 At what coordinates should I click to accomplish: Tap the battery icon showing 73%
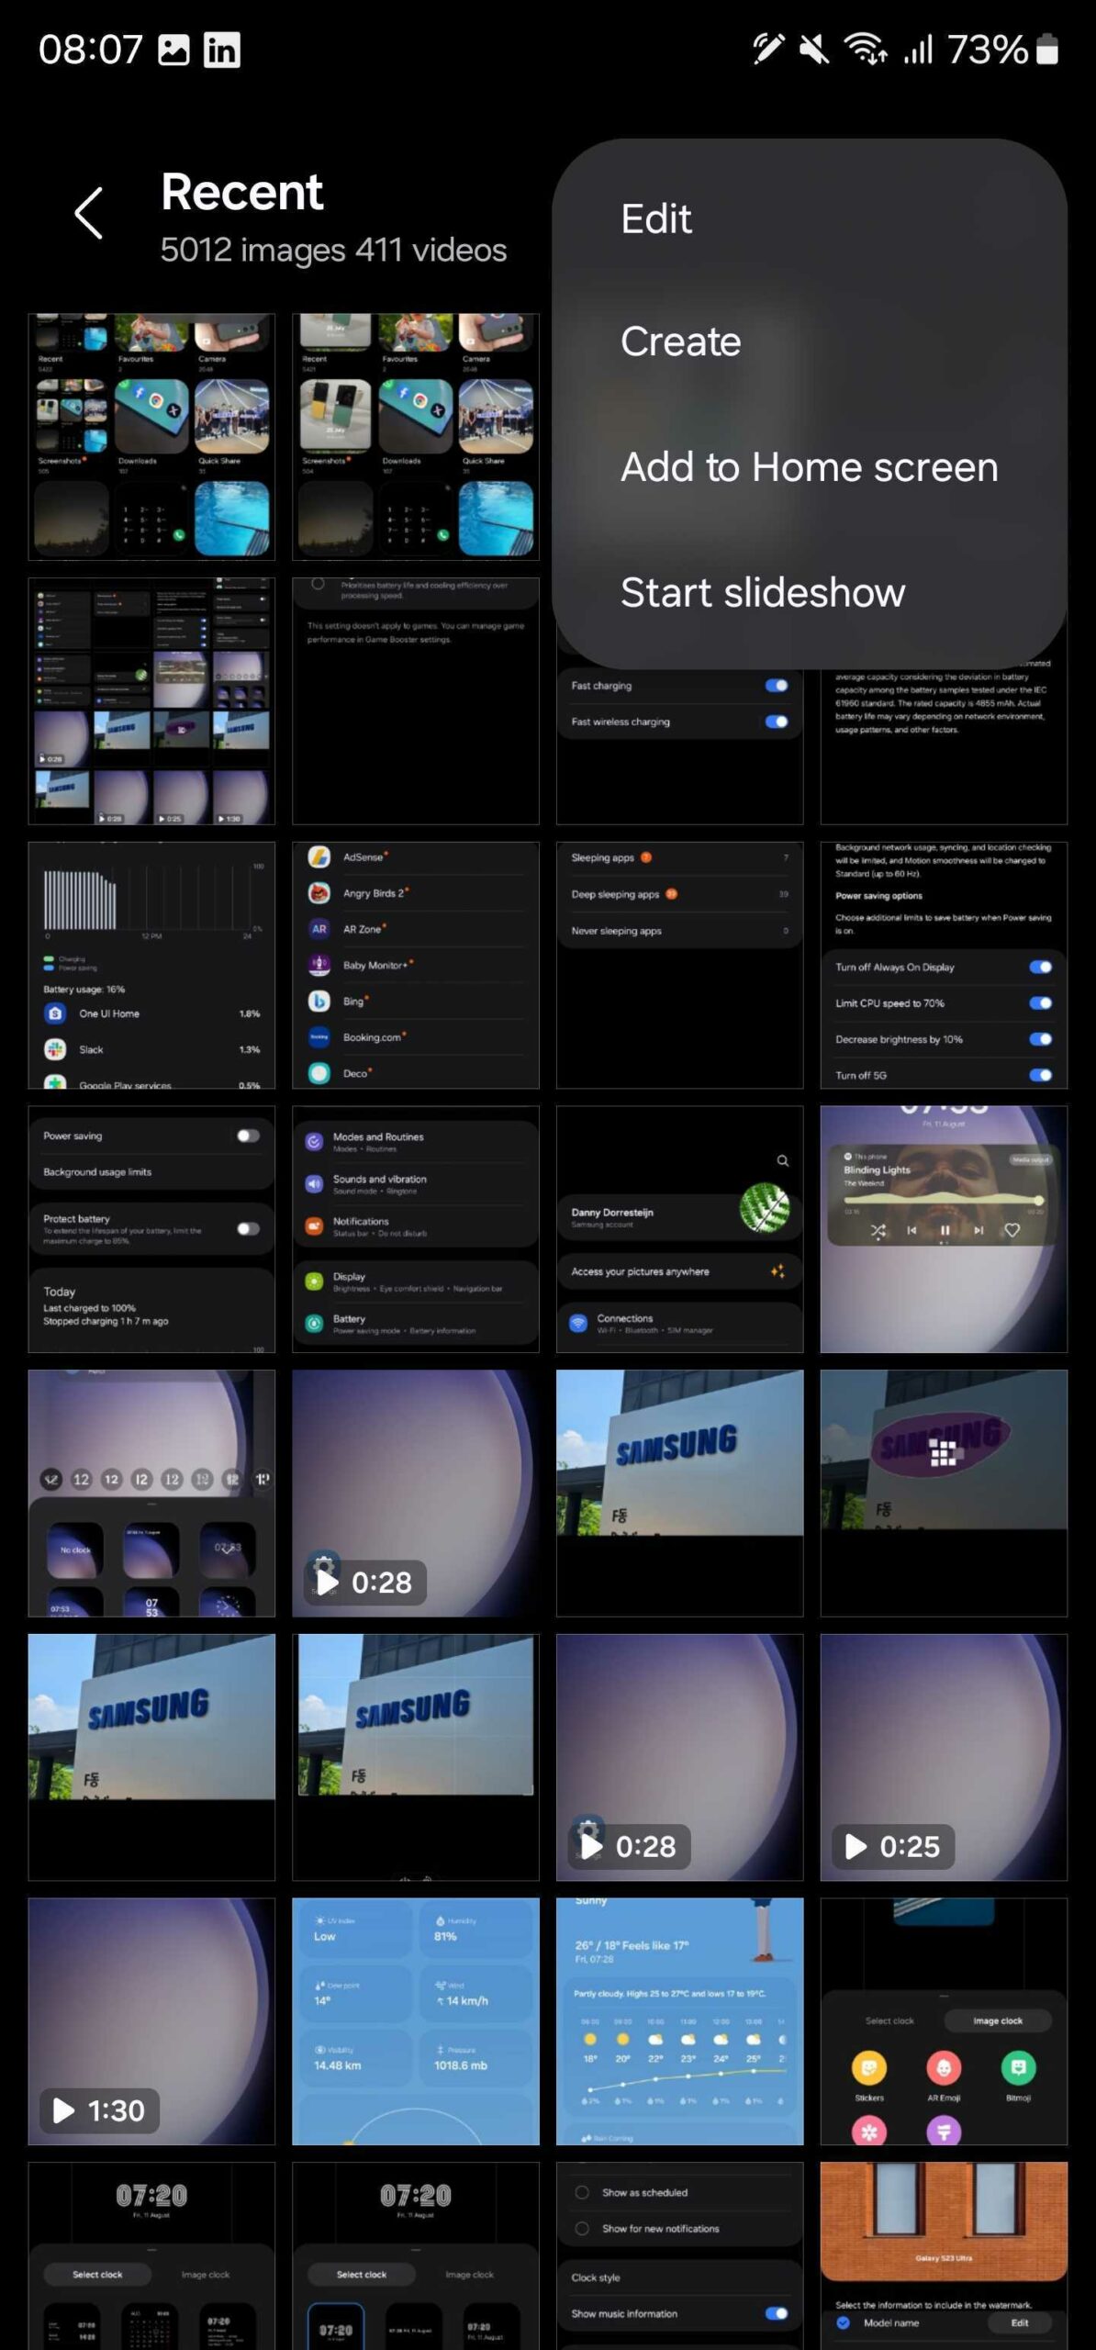tap(1047, 50)
